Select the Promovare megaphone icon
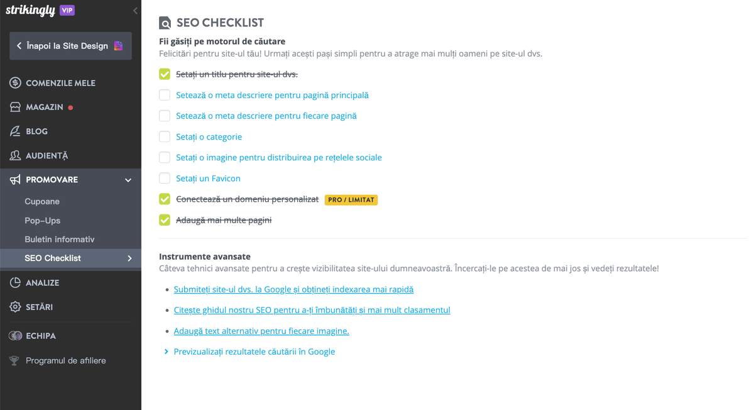This screenshot has width=754, height=410. pyautogui.click(x=14, y=179)
